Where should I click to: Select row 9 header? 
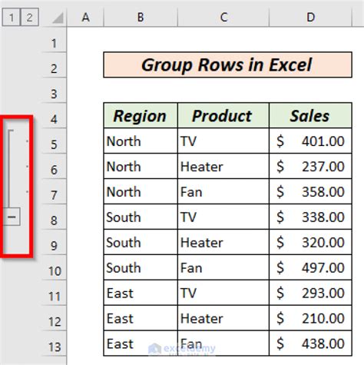tap(54, 243)
